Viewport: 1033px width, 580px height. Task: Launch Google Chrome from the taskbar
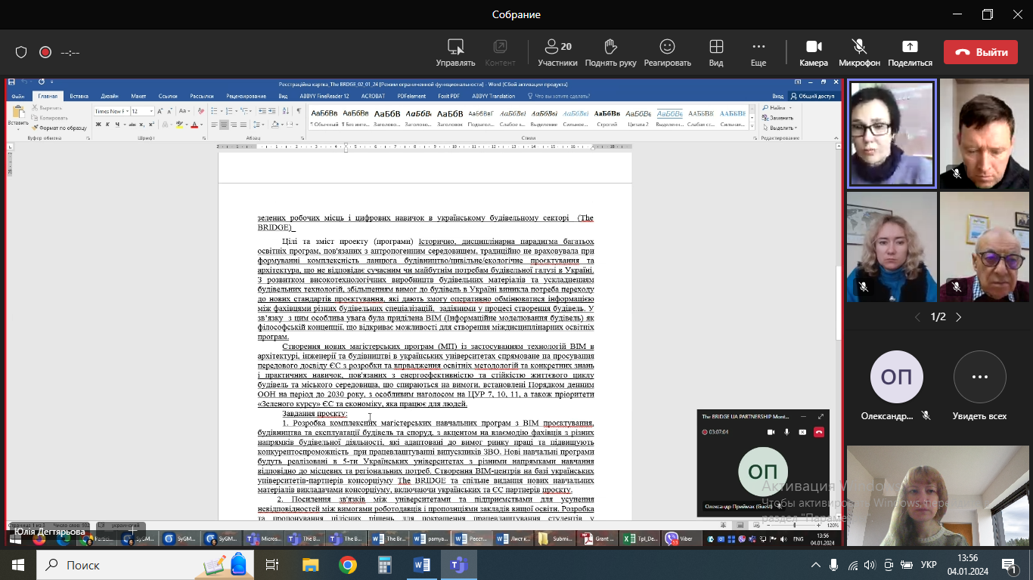348,565
